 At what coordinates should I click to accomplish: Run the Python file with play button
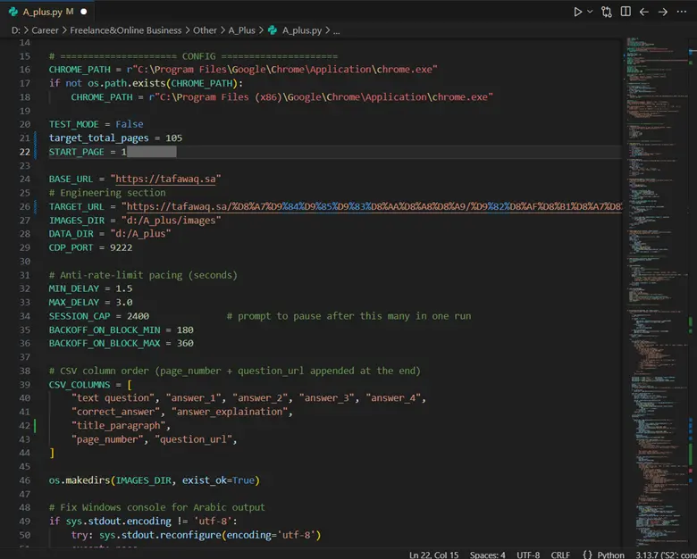pos(577,12)
